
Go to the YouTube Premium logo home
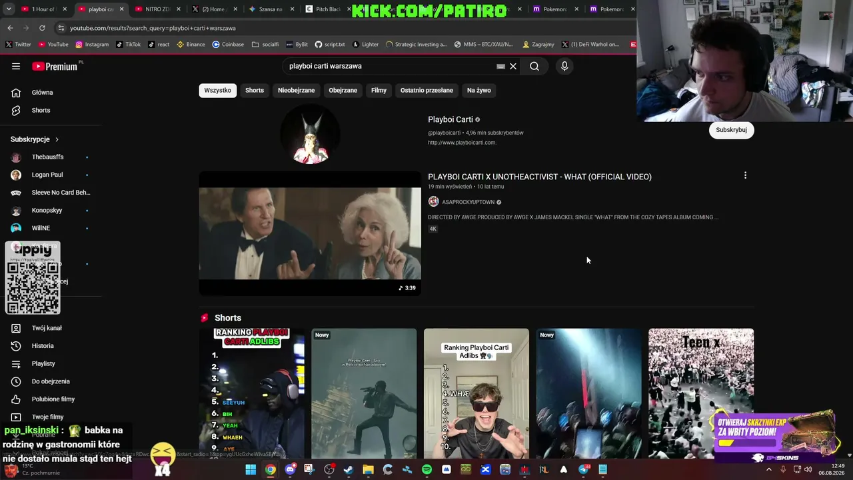[x=55, y=66]
